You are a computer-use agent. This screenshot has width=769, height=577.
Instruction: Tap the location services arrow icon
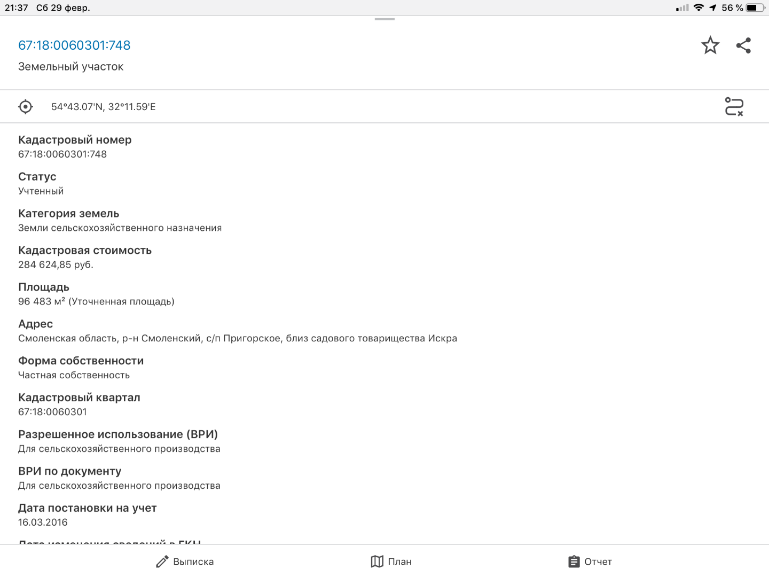click(713, 7)
